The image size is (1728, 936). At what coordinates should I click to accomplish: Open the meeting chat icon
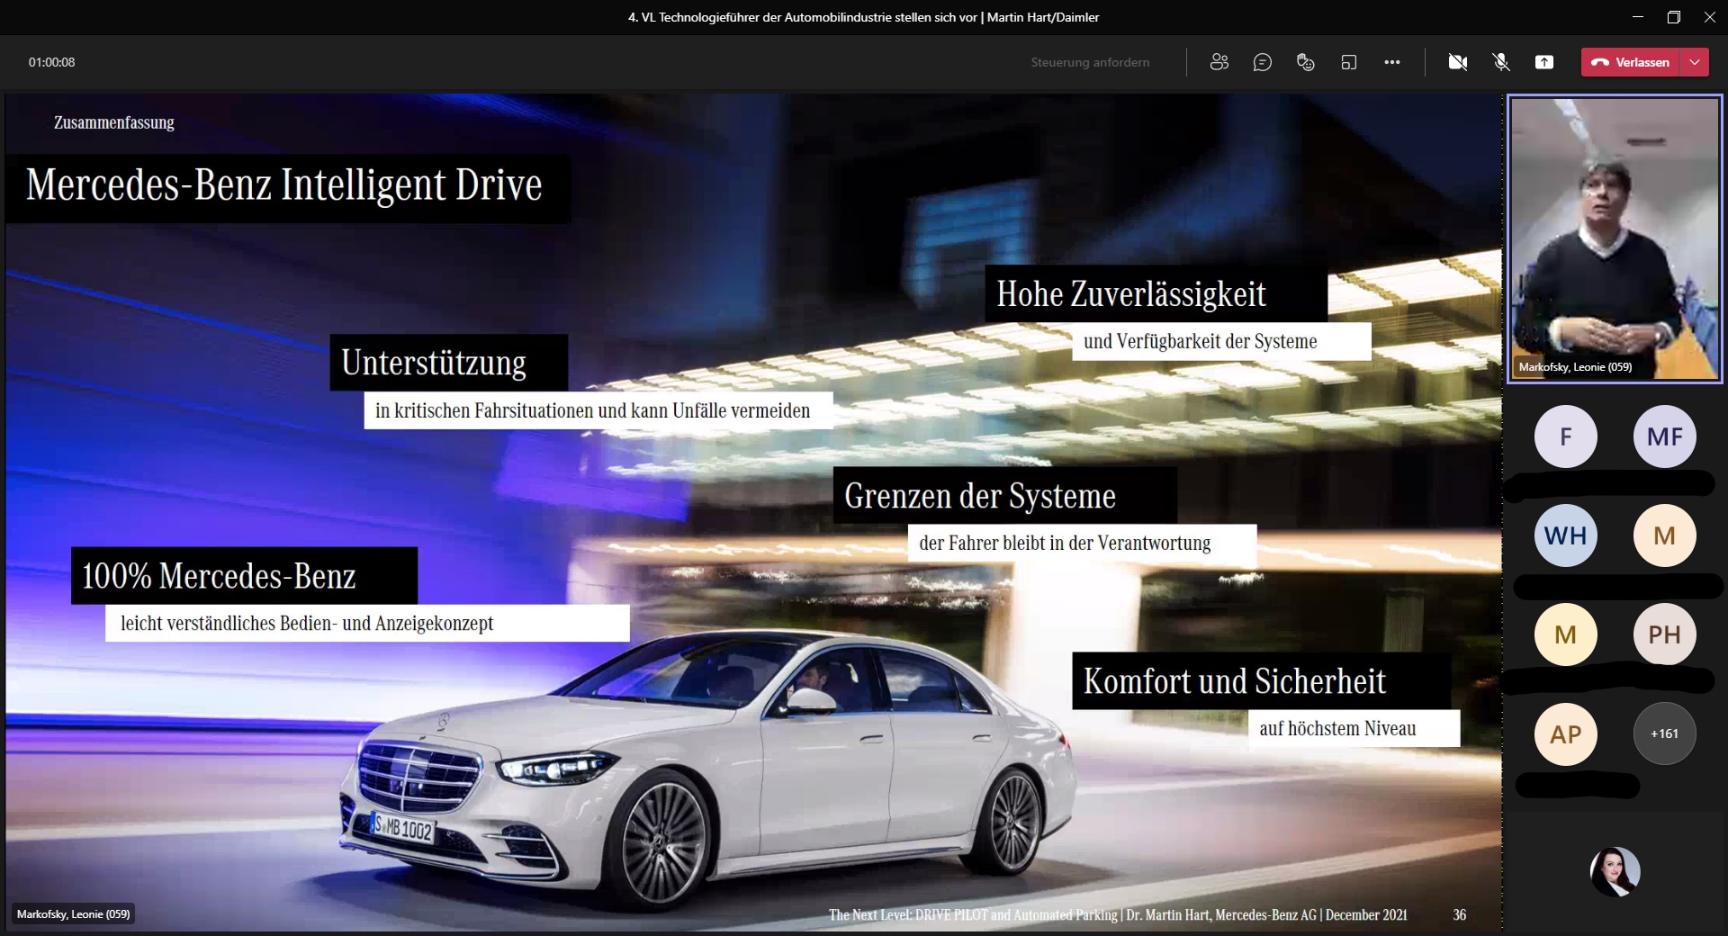(x=1263, y=62)
